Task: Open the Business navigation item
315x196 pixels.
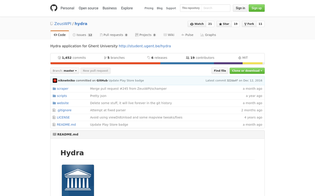Action: click(x=109, y=8)
